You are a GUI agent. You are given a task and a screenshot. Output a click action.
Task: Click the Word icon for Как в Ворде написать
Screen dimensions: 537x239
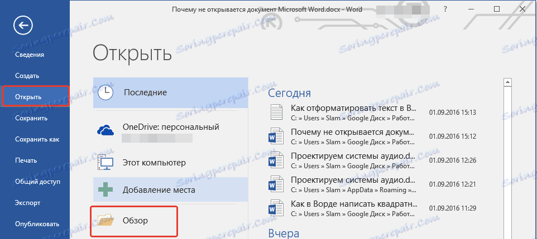click(x=276, y=208)
